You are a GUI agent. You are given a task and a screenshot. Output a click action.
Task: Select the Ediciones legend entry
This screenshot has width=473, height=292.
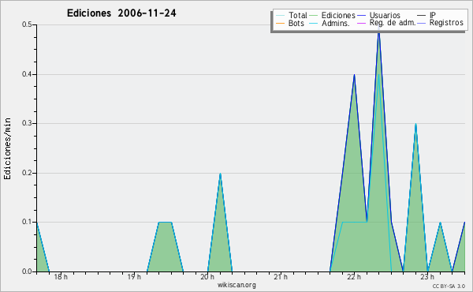[x=332, y=15]
